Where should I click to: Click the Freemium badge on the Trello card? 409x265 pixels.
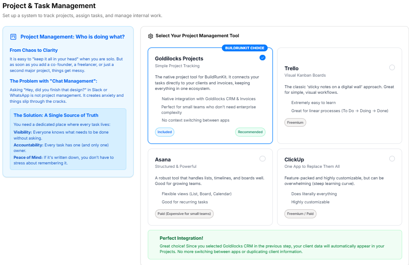[295, 122]
